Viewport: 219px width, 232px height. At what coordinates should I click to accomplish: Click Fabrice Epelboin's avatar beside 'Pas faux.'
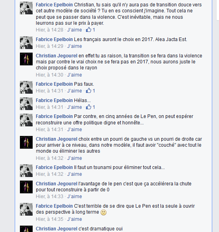pyautogui.click(x=26, y=87)
